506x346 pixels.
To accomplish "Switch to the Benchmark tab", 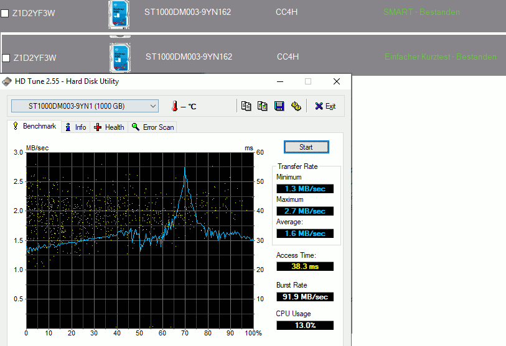I will pos(34,126).
